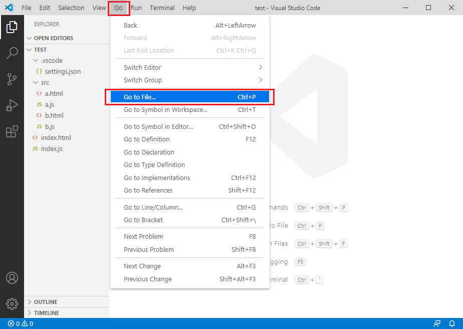Open the View menu
The image size is (463, 329).
tap(99, 8)
